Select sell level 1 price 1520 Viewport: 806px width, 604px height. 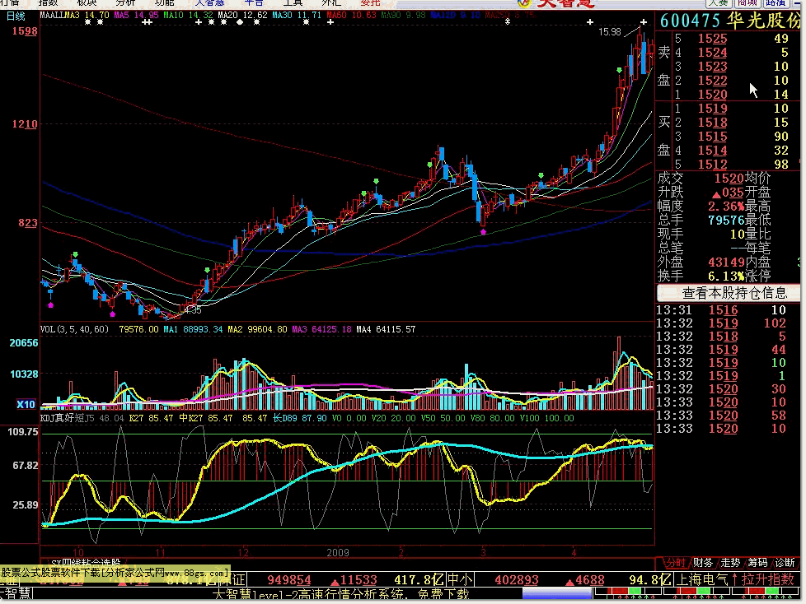[x=712, y=95]
